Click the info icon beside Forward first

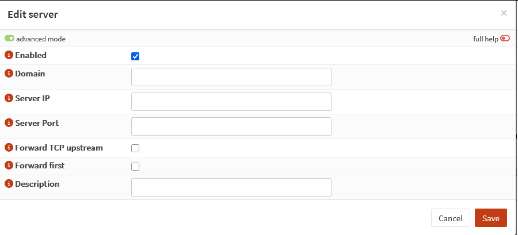click(x=9, y=165)
